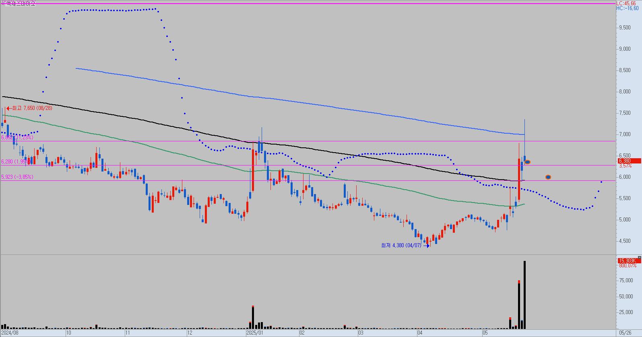The height and width of the screenshot is (337, 642).
Task: Click the 12 month label on date axis
Action: click(190, 333)
